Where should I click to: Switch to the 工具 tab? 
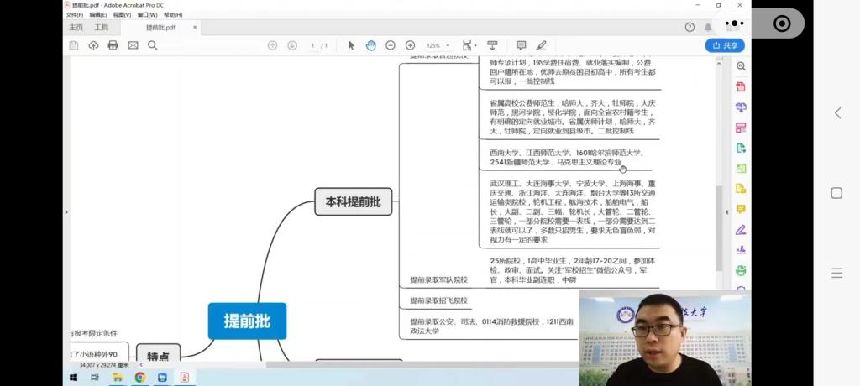pyautogui.click(x=102, y=28)
